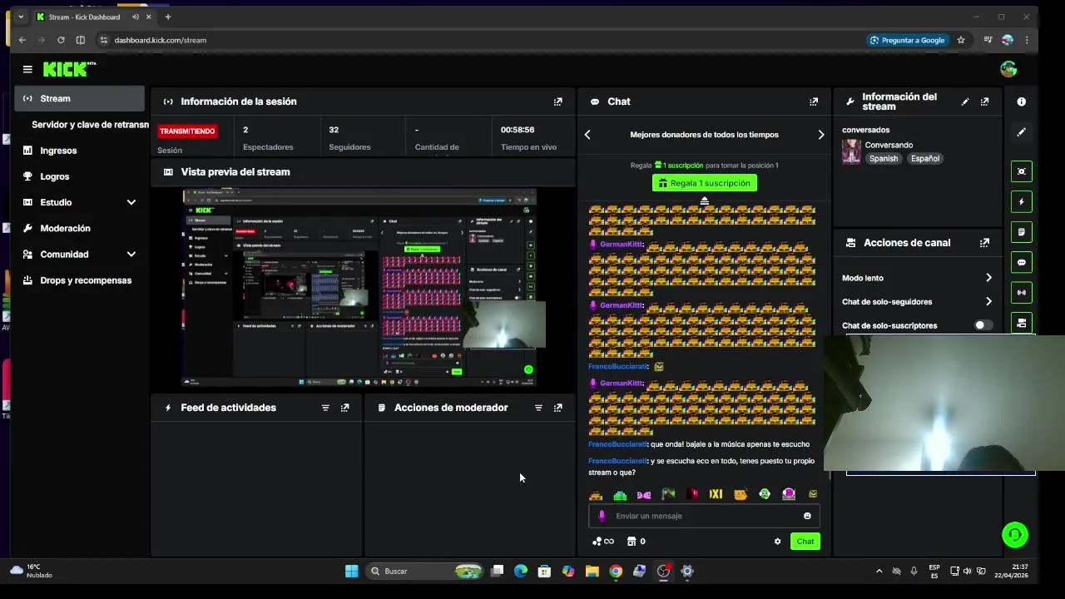Viewport: 1065px width, 599px height.
Task: Focus the Enviar un mensaje field
Action: 704,516
